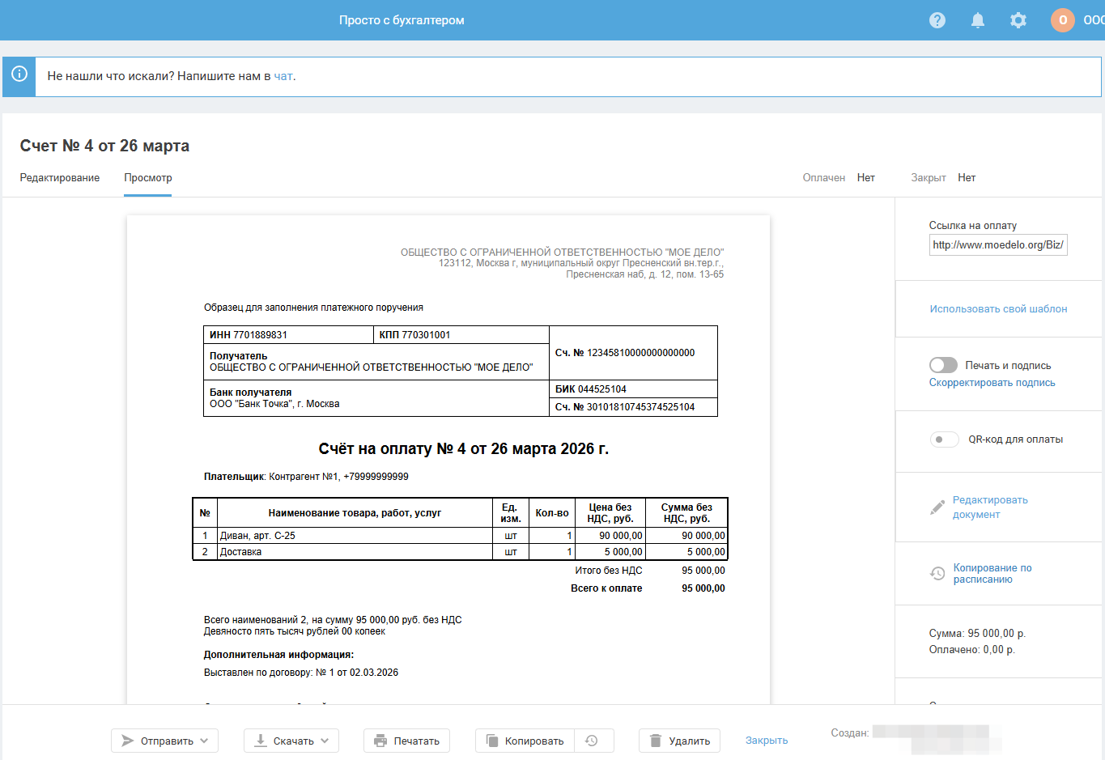Click the Печатать button

[x=406, y=741]
